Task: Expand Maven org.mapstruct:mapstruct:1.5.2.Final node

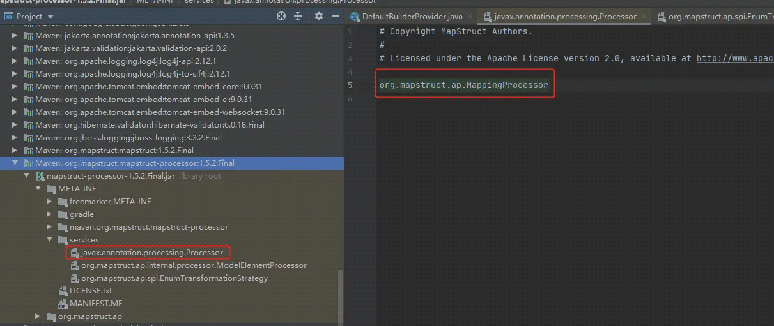Action: pos(15,151)
